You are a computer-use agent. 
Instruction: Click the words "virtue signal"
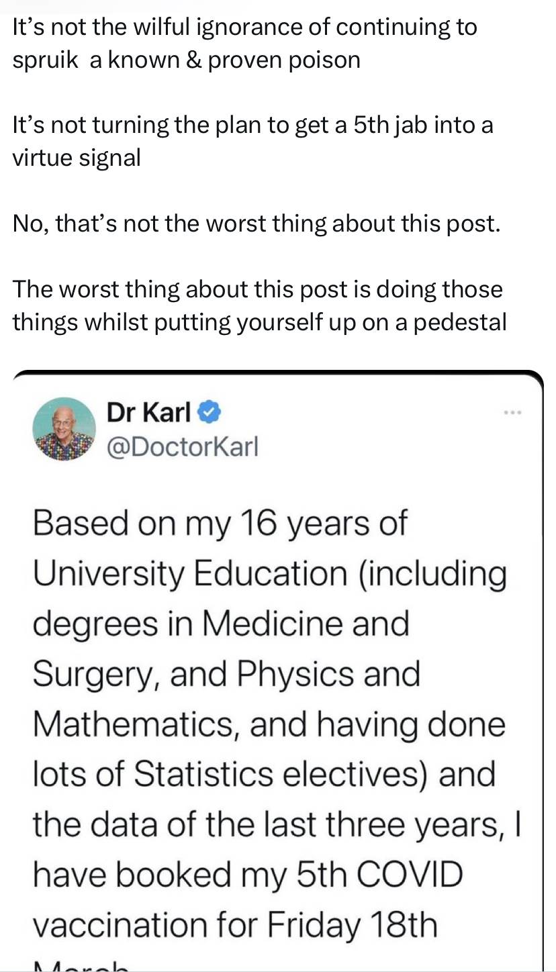77,158
